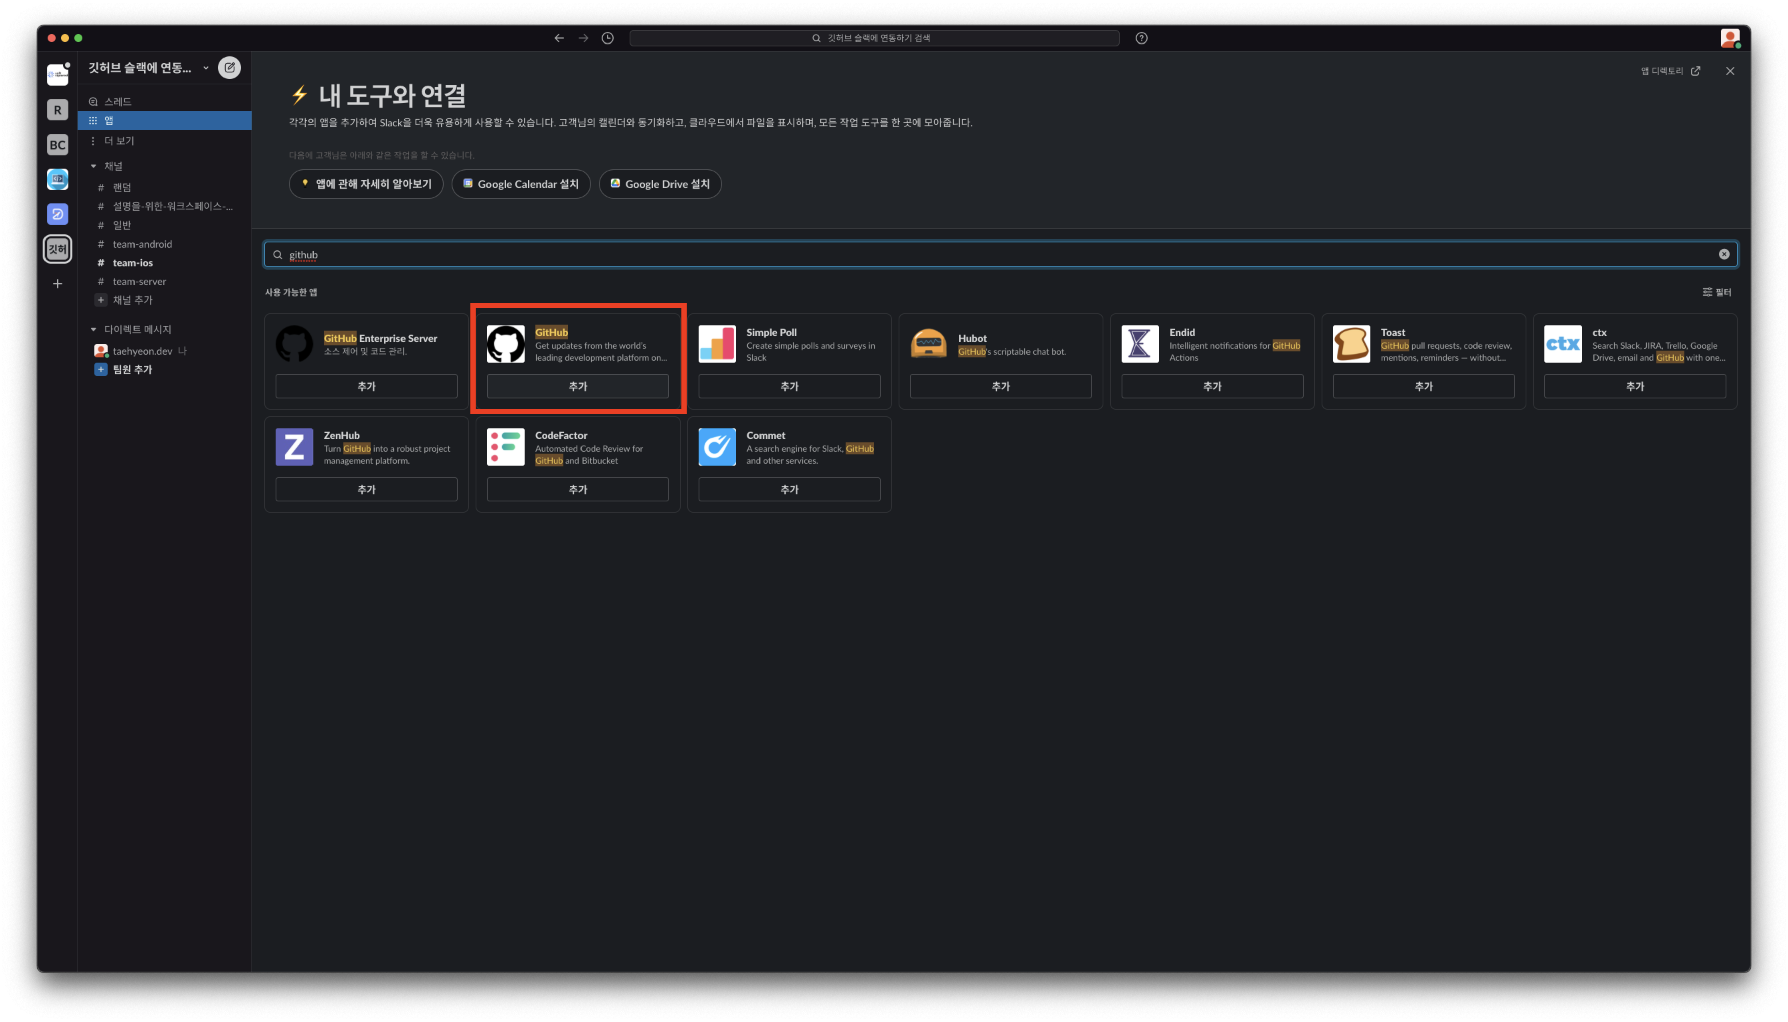Open the 스레드 menu item
Image resolution: width=1788 pixels, height=1022 pixels.
click(118, 102)
